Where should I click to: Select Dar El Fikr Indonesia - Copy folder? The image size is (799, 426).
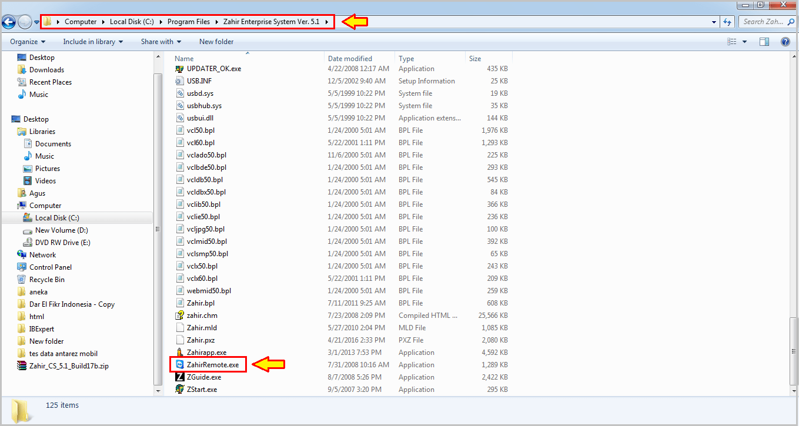pos(72,304)
